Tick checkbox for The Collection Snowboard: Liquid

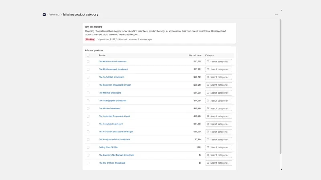click(x=88, y=116)
